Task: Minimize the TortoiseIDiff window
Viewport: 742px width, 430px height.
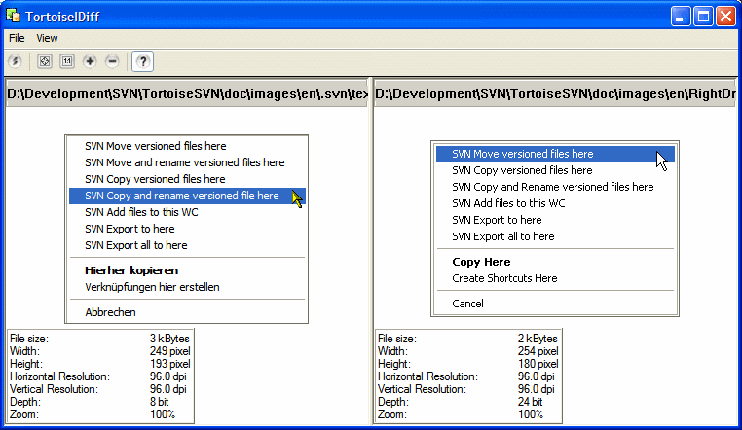Action: [681, 17]
